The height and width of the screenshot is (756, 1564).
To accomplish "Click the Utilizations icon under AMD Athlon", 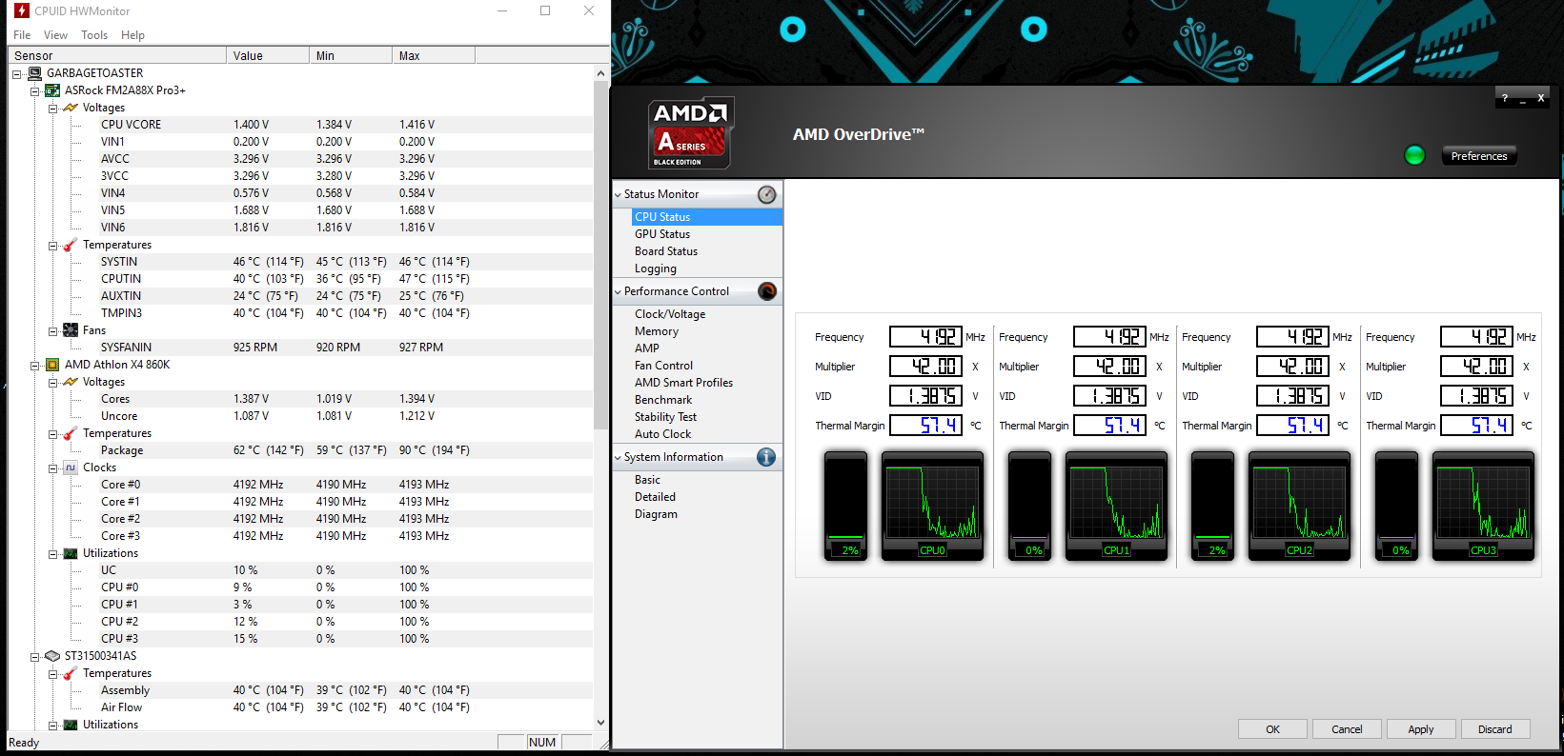I will (x=71, y=553).
